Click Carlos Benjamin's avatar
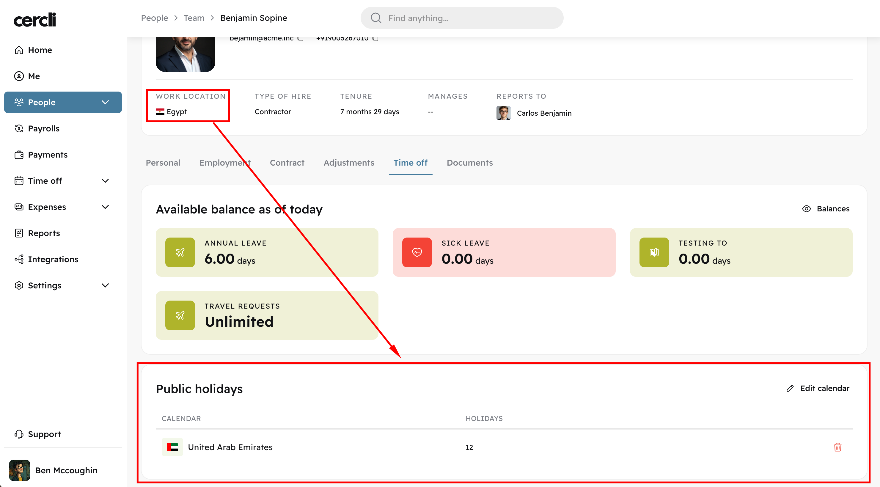 click(504, 113)
